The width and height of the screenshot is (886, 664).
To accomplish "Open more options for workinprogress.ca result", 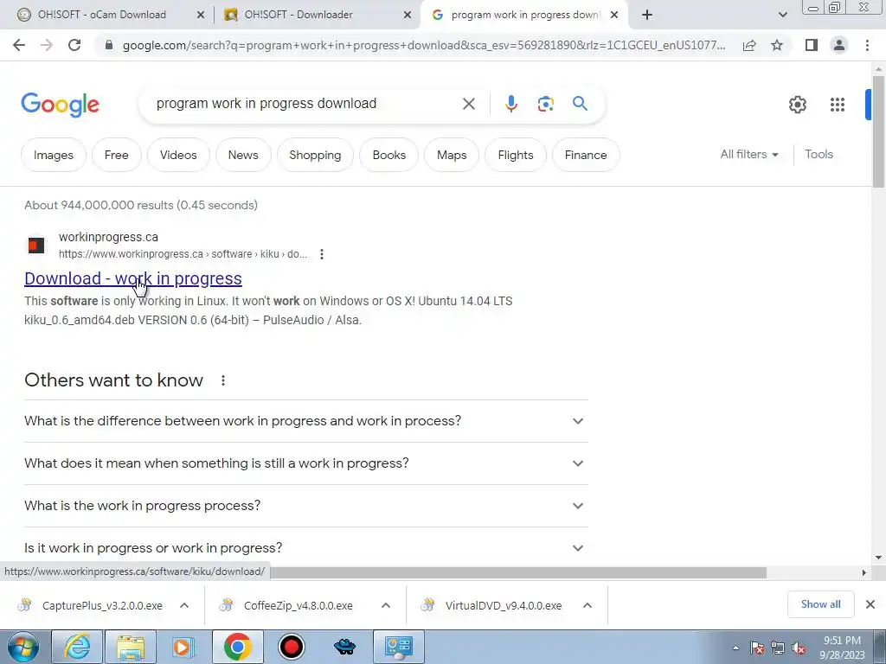I will click(x=322, y=254).
